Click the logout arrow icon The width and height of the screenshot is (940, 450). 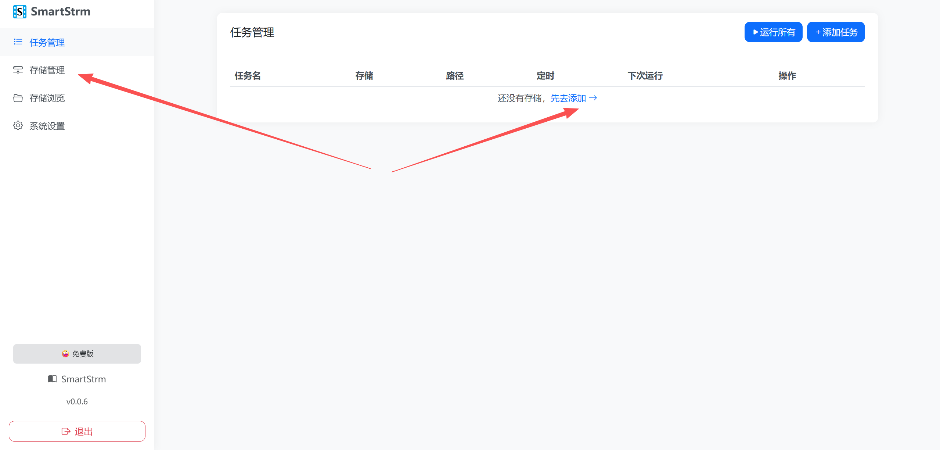coord(66,431)
